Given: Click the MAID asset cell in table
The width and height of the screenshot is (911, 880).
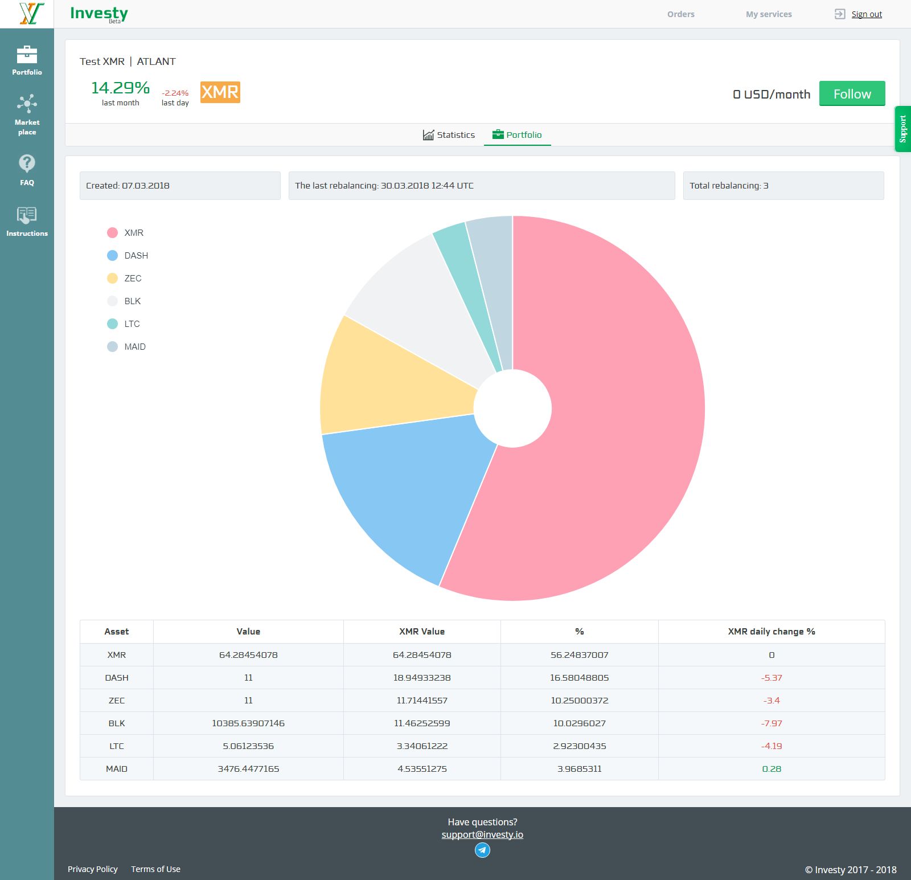Looking at the screenshot, I should pos(117,769).
